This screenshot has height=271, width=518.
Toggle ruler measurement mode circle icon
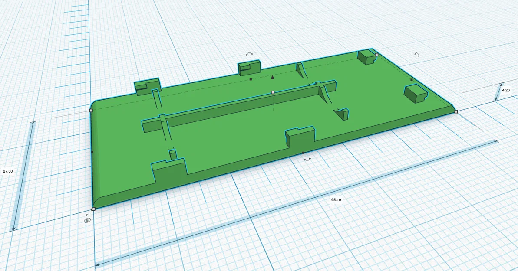coord(87,221)
